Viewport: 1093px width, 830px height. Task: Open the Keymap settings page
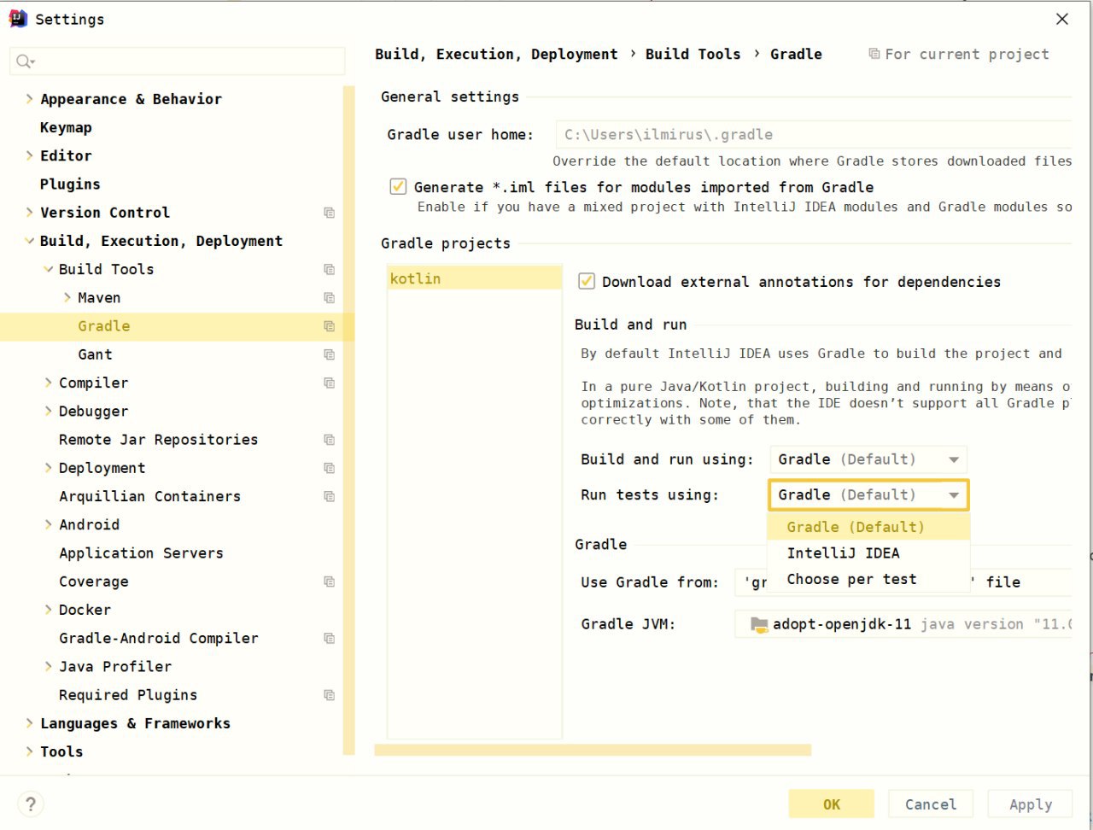(x=66, y=127)
